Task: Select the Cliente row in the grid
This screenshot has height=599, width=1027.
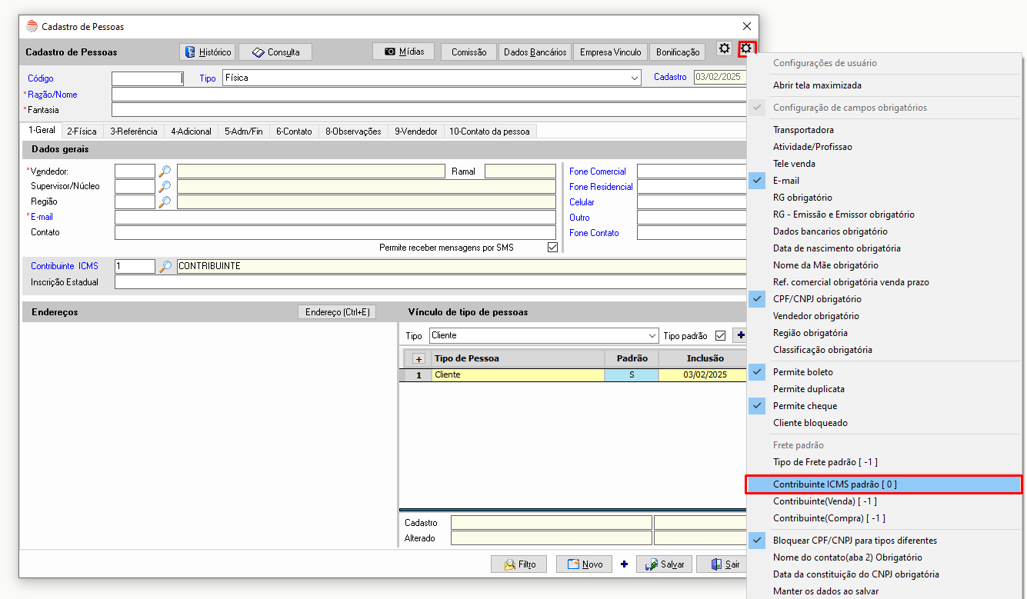Action: click(573, 375)
